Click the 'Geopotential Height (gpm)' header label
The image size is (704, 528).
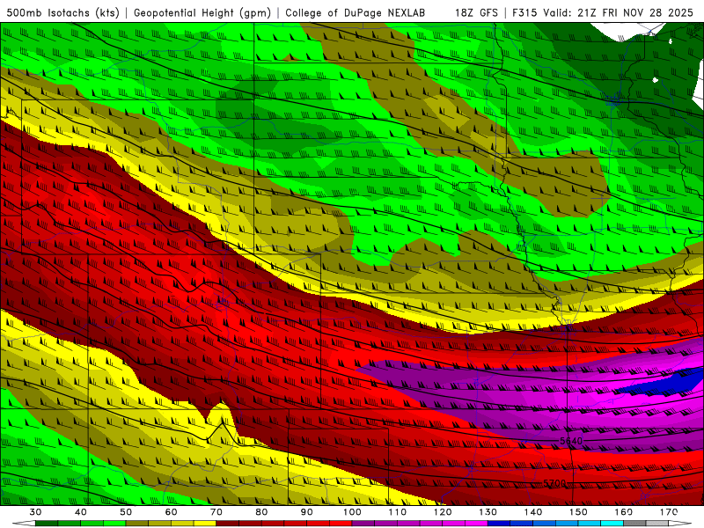[202, 12]
